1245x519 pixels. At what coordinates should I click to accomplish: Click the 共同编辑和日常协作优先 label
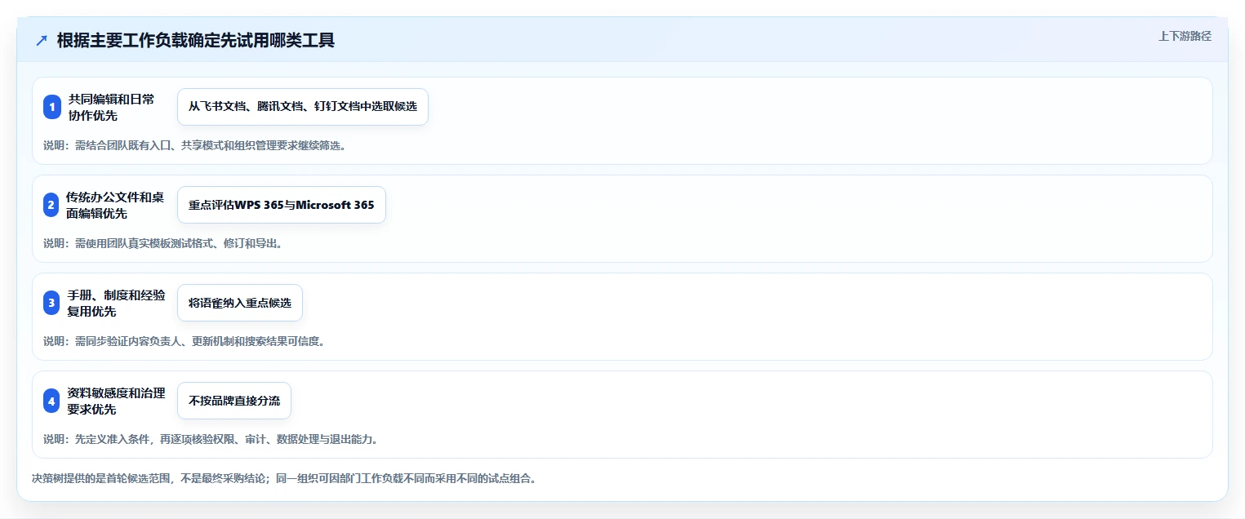coord(111,107)
